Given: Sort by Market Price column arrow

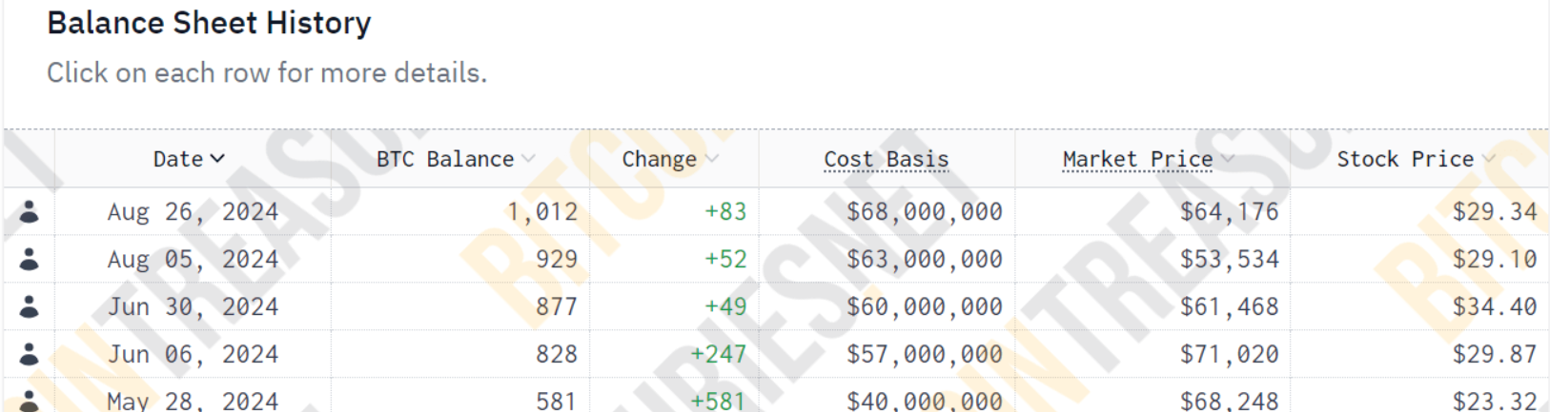Looking at the screenshot, I should coord(1228,159).
